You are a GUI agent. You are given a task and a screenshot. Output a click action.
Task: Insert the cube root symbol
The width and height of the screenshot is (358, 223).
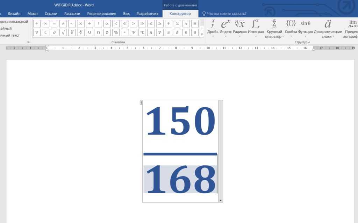click(x=72, y=33)
